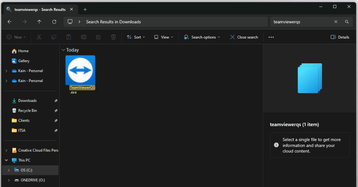The image size is (358, 187).
Task: Open Downloads in the navigation sidebar
Action: click(x=27, y=101)
